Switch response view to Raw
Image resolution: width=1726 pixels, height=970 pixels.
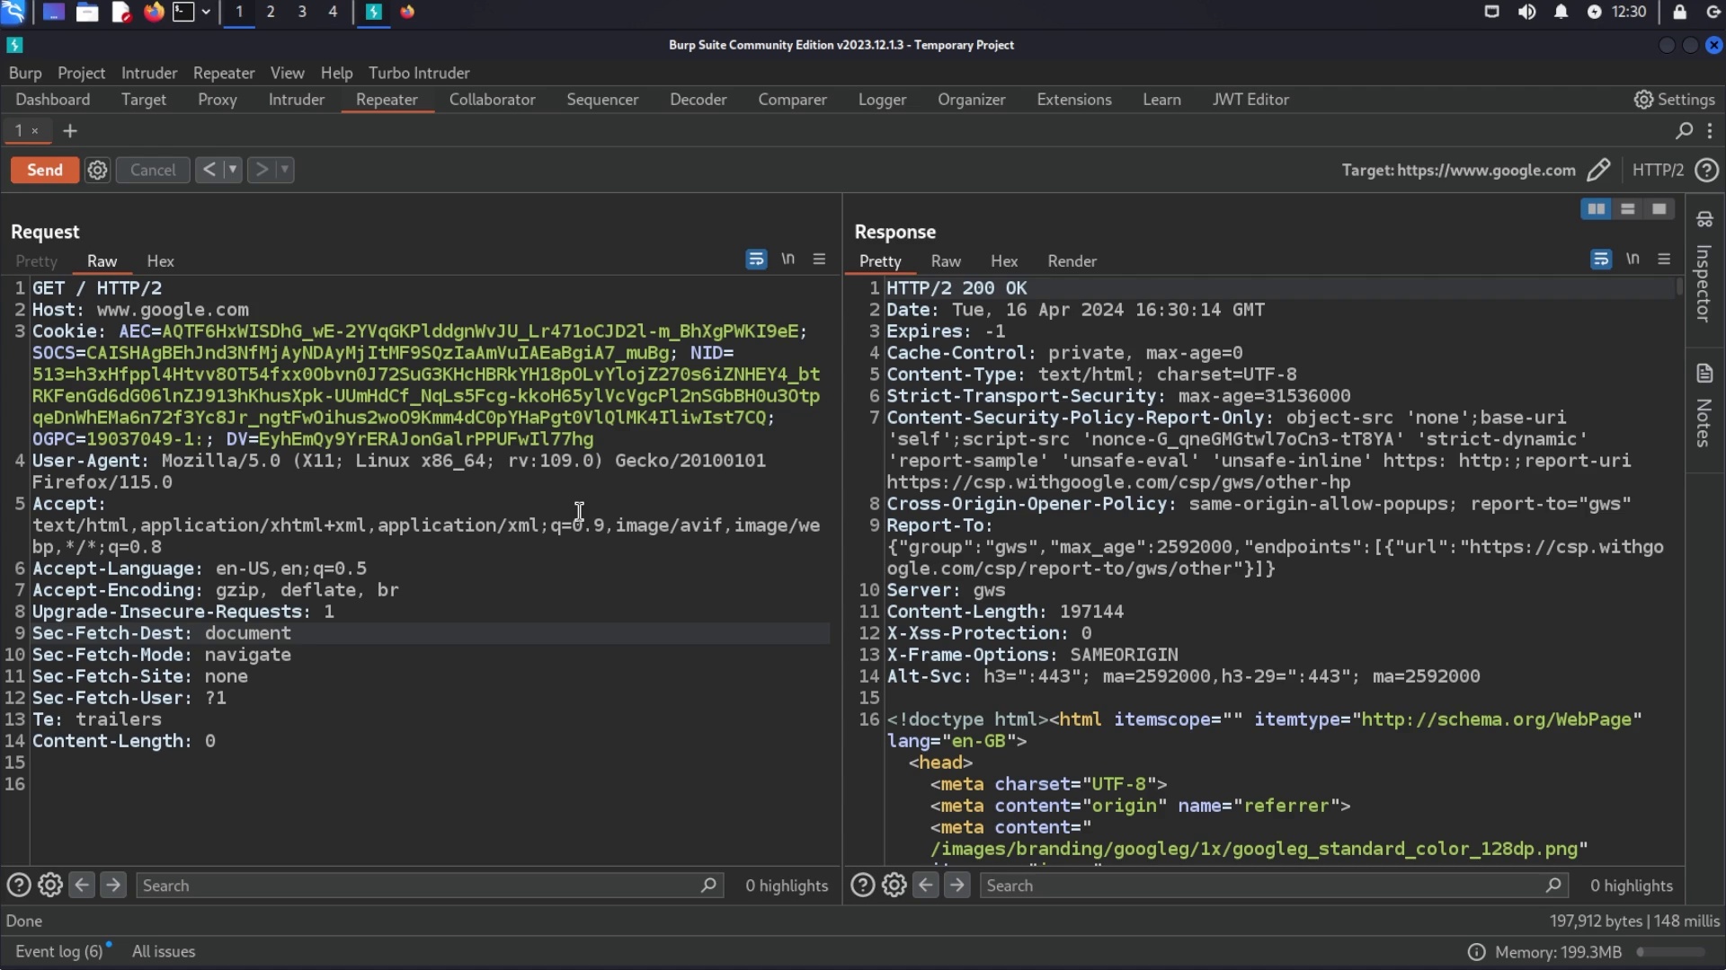[x=946, y=261]
